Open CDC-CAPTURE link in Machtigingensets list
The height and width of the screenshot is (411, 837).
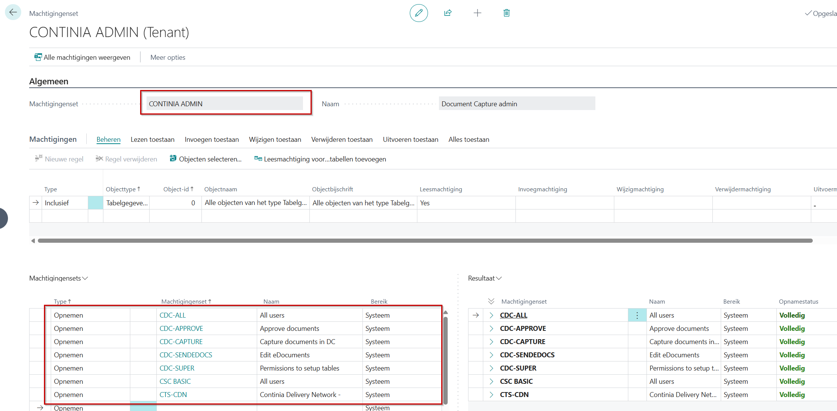point(181,341)
